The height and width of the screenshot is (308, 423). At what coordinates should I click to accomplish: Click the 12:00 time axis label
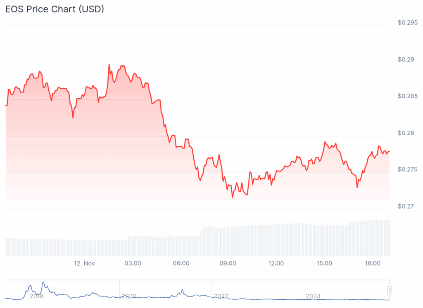coord(276,263)
